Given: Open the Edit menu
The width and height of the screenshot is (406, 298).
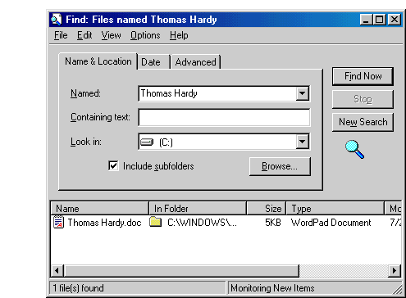Looking at the screenshot, I should click(84, 35).
